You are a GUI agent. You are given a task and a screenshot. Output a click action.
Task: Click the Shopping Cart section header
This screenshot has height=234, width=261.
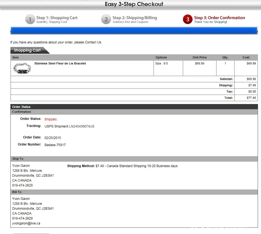(27, 50)
